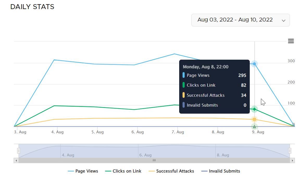
Task: Open the chart hamburger context menu
Action: [x=291, y=41]
